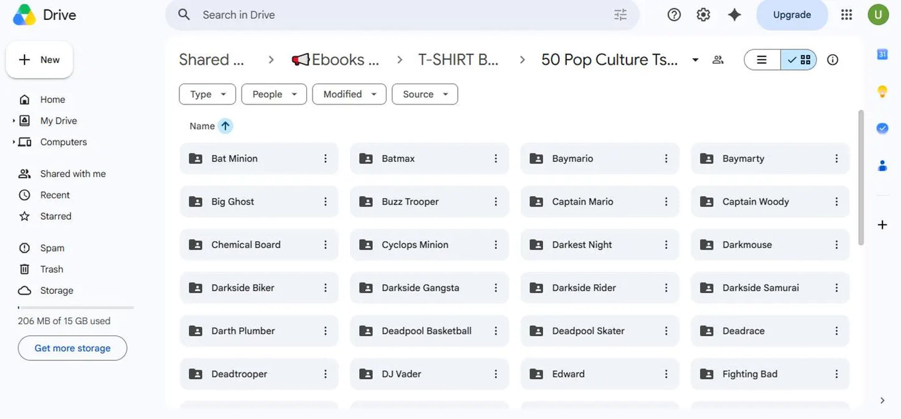Open the People filter dropdown
901x419 pixels.
pyautogui.click(x=274, y=94)
